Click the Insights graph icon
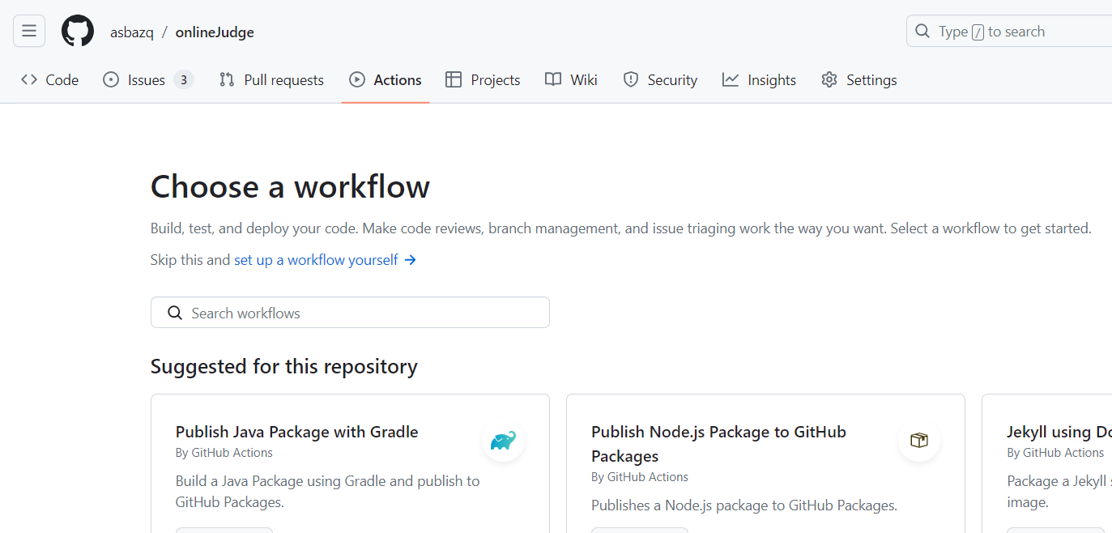 coord(730,79)
